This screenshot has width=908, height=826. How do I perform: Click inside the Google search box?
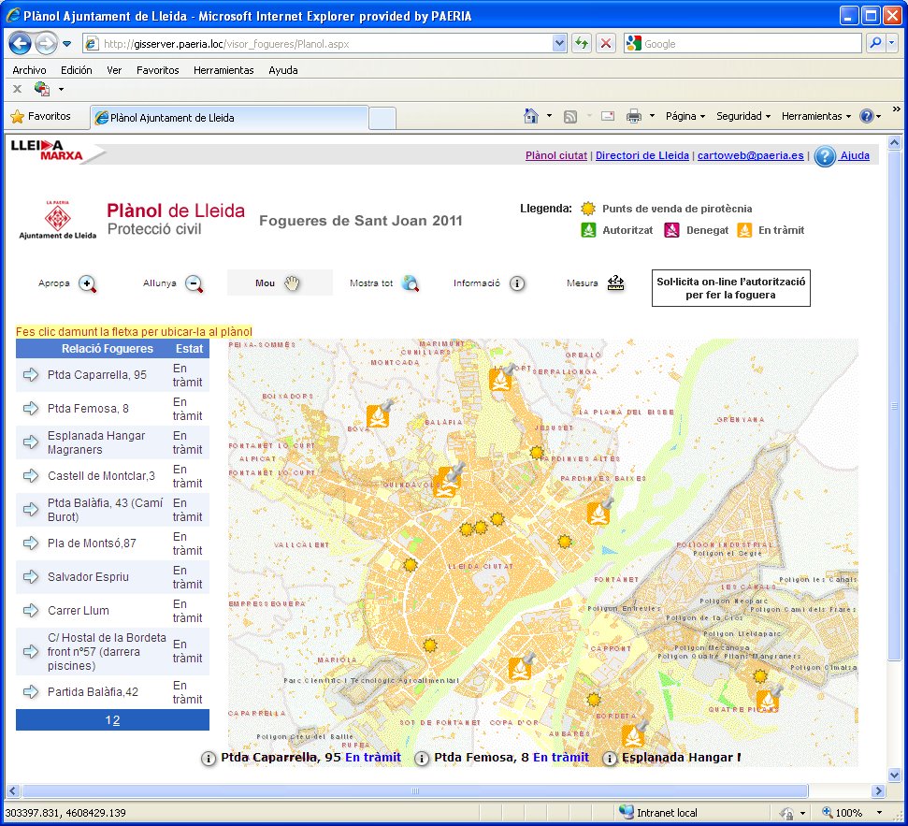[748, 44]
